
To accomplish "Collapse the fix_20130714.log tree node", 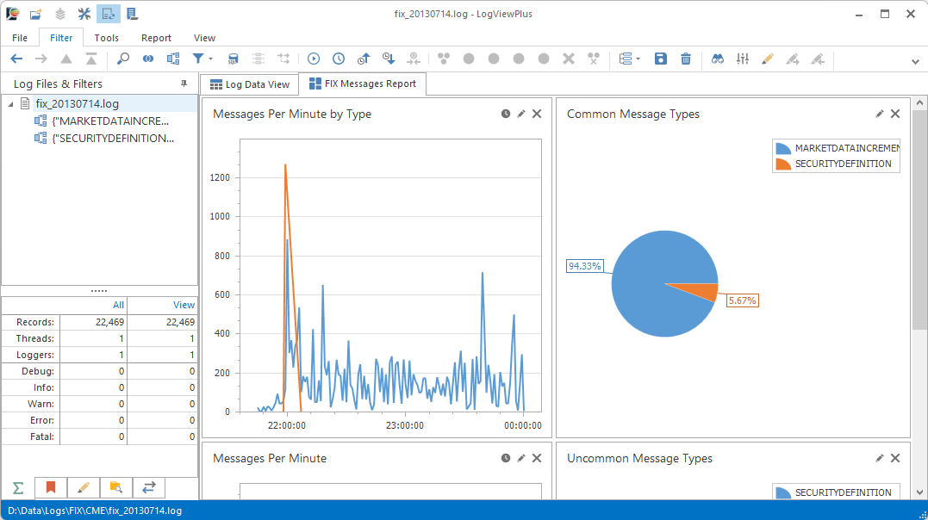I will [10, 104].
